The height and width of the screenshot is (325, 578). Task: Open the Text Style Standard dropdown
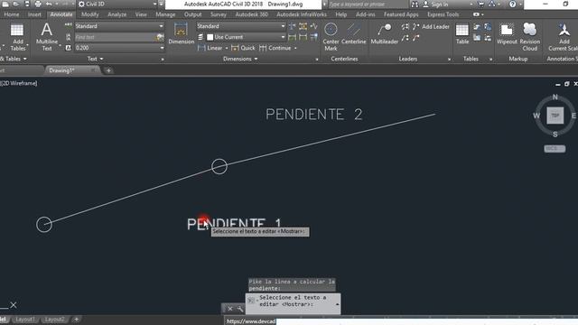[x=161, y=26]
